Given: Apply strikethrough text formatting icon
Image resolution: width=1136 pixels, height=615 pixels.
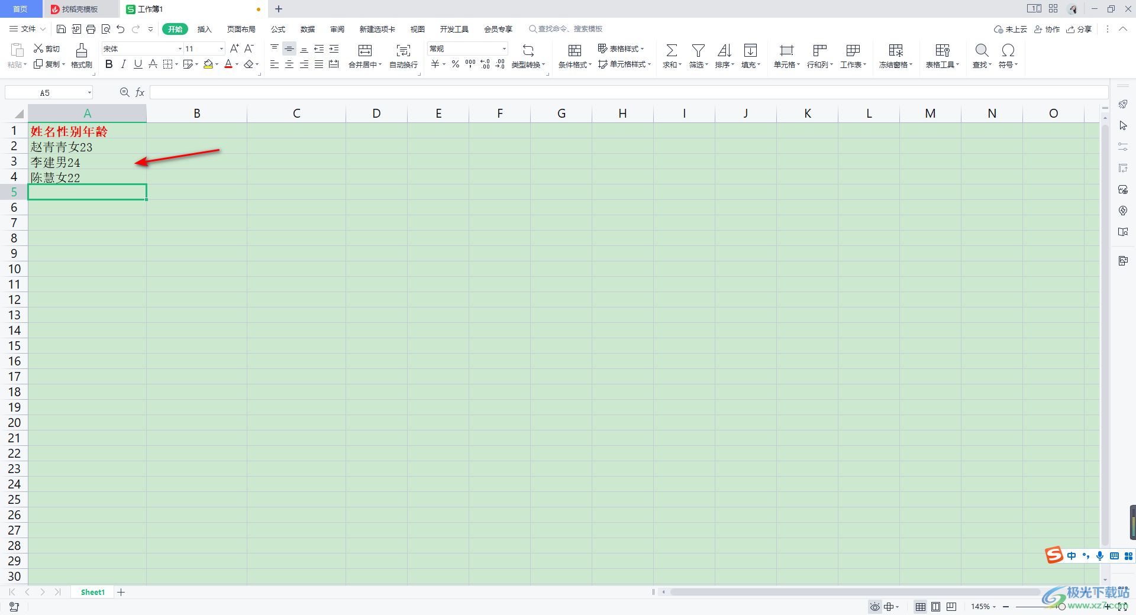Looking at the screenshot, I should pos(153,64).
